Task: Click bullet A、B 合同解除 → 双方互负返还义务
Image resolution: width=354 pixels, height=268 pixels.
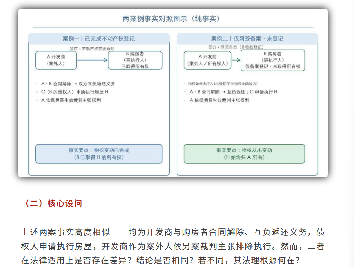Action: coord(78,84)
